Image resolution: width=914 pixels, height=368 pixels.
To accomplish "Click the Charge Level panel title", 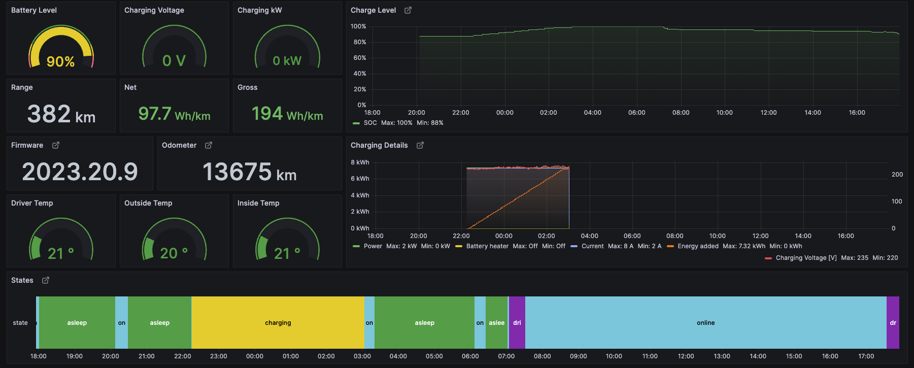I will click(x=374, y=10).
